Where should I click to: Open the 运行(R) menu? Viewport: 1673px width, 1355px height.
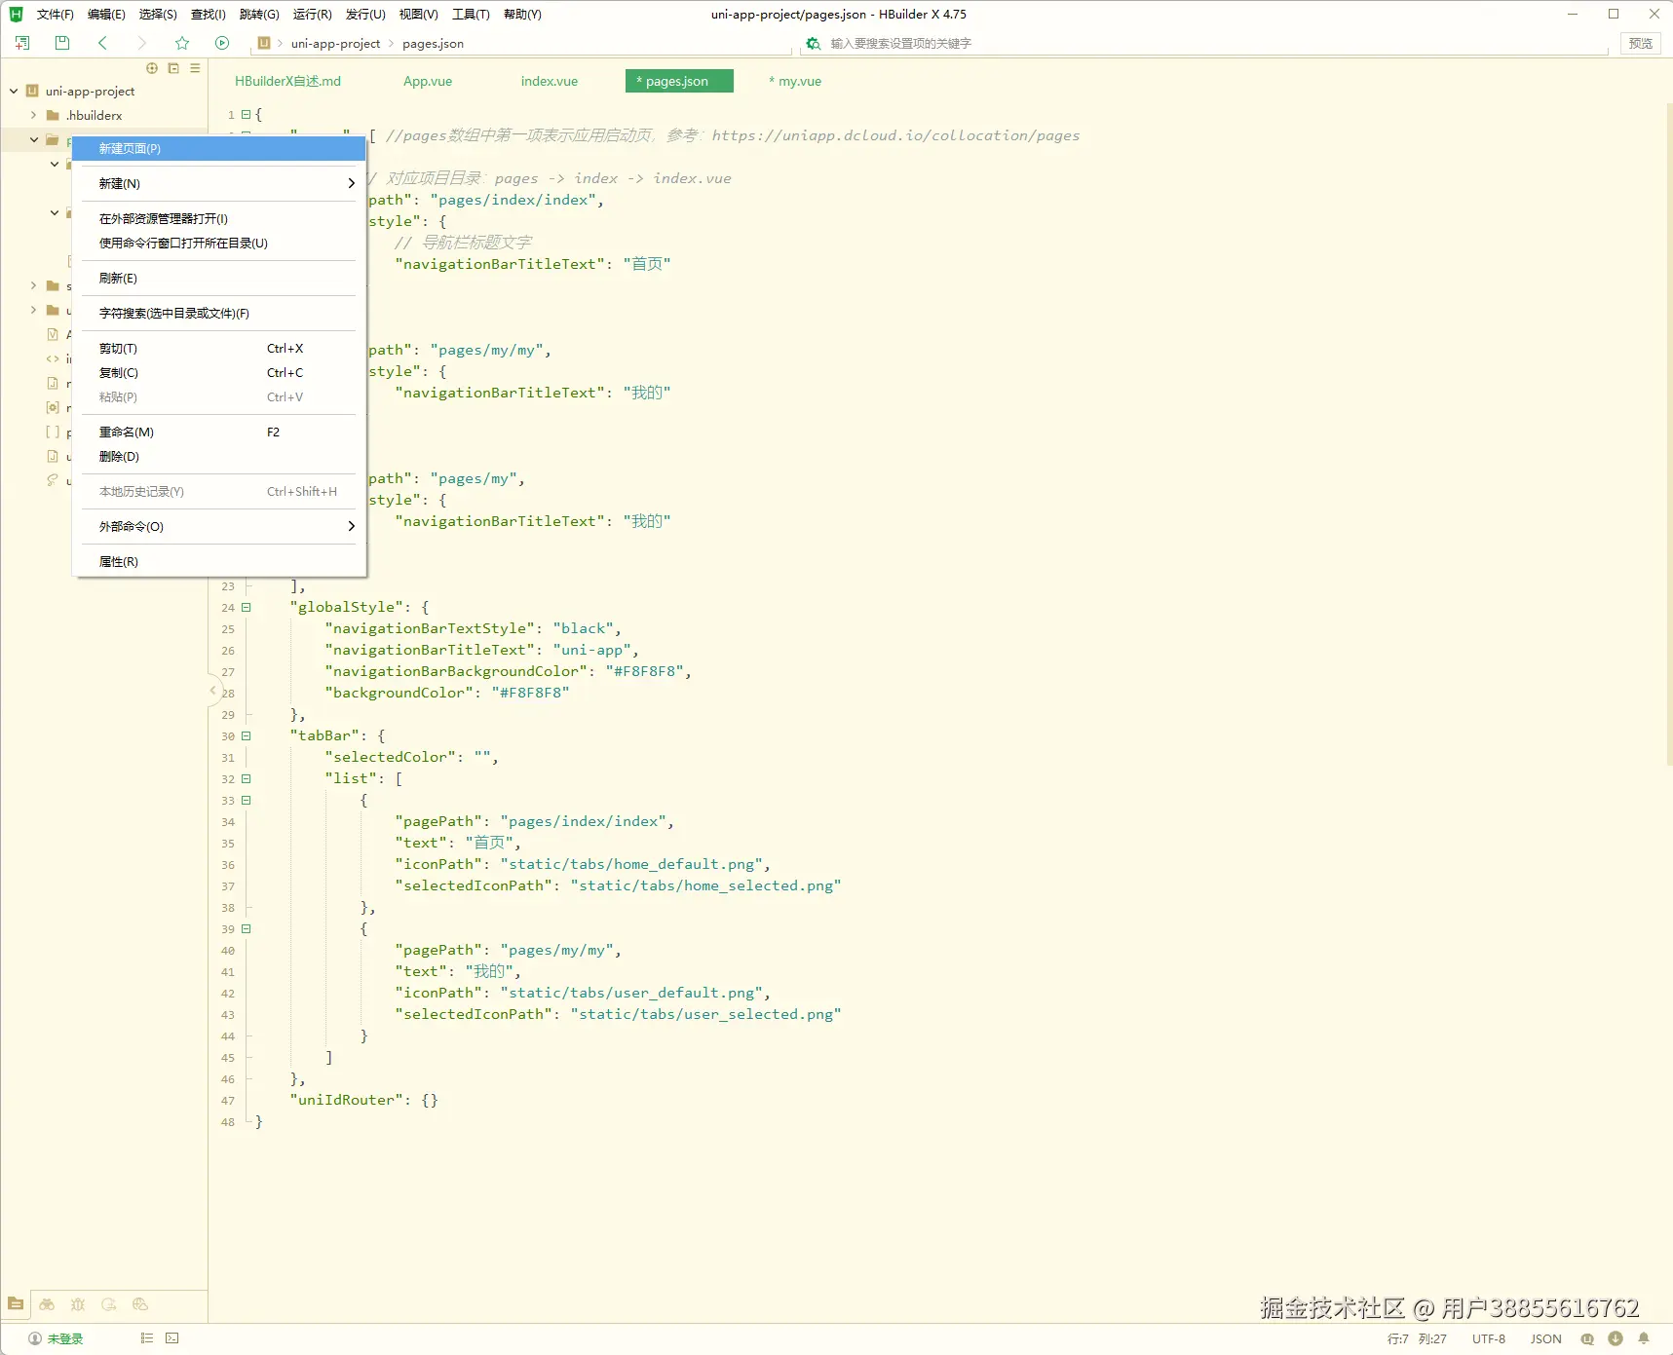[313, 14]
